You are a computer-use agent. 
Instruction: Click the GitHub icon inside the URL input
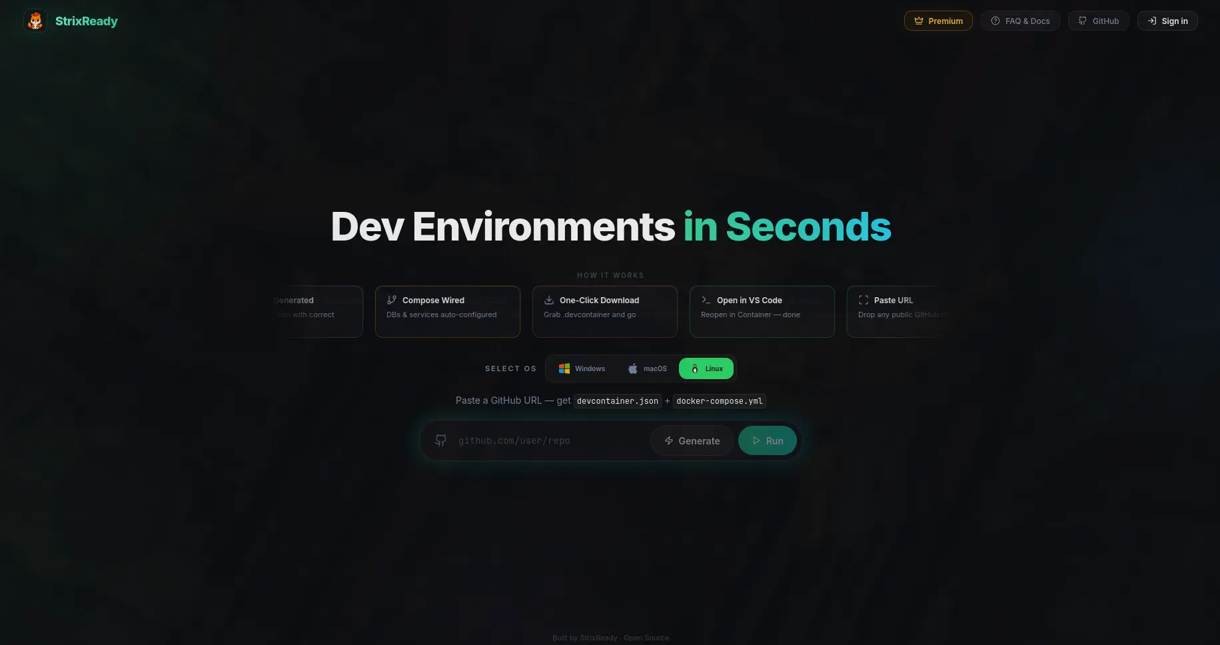point(440,440)
